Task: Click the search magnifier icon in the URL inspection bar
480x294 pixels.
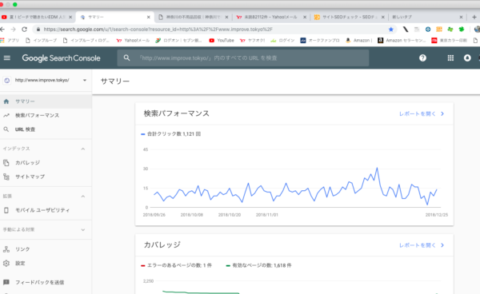Action: point(126,58)
